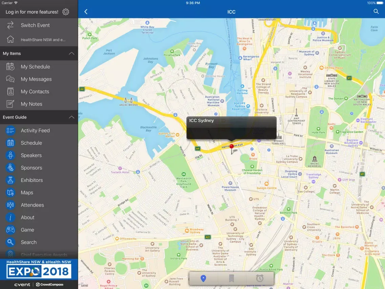Open search in the top-right header
Viewport: 385px width, 289px height.
pos(376,12)
